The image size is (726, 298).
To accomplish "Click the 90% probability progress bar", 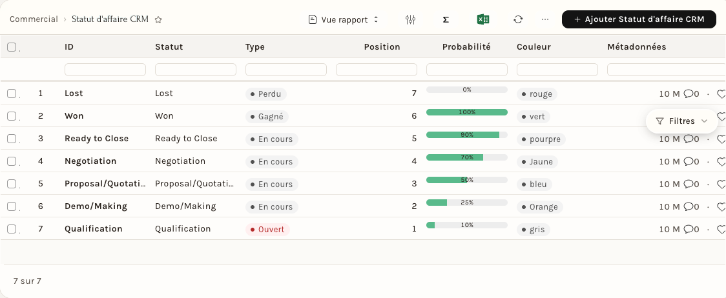I will [x=467, y=135].
